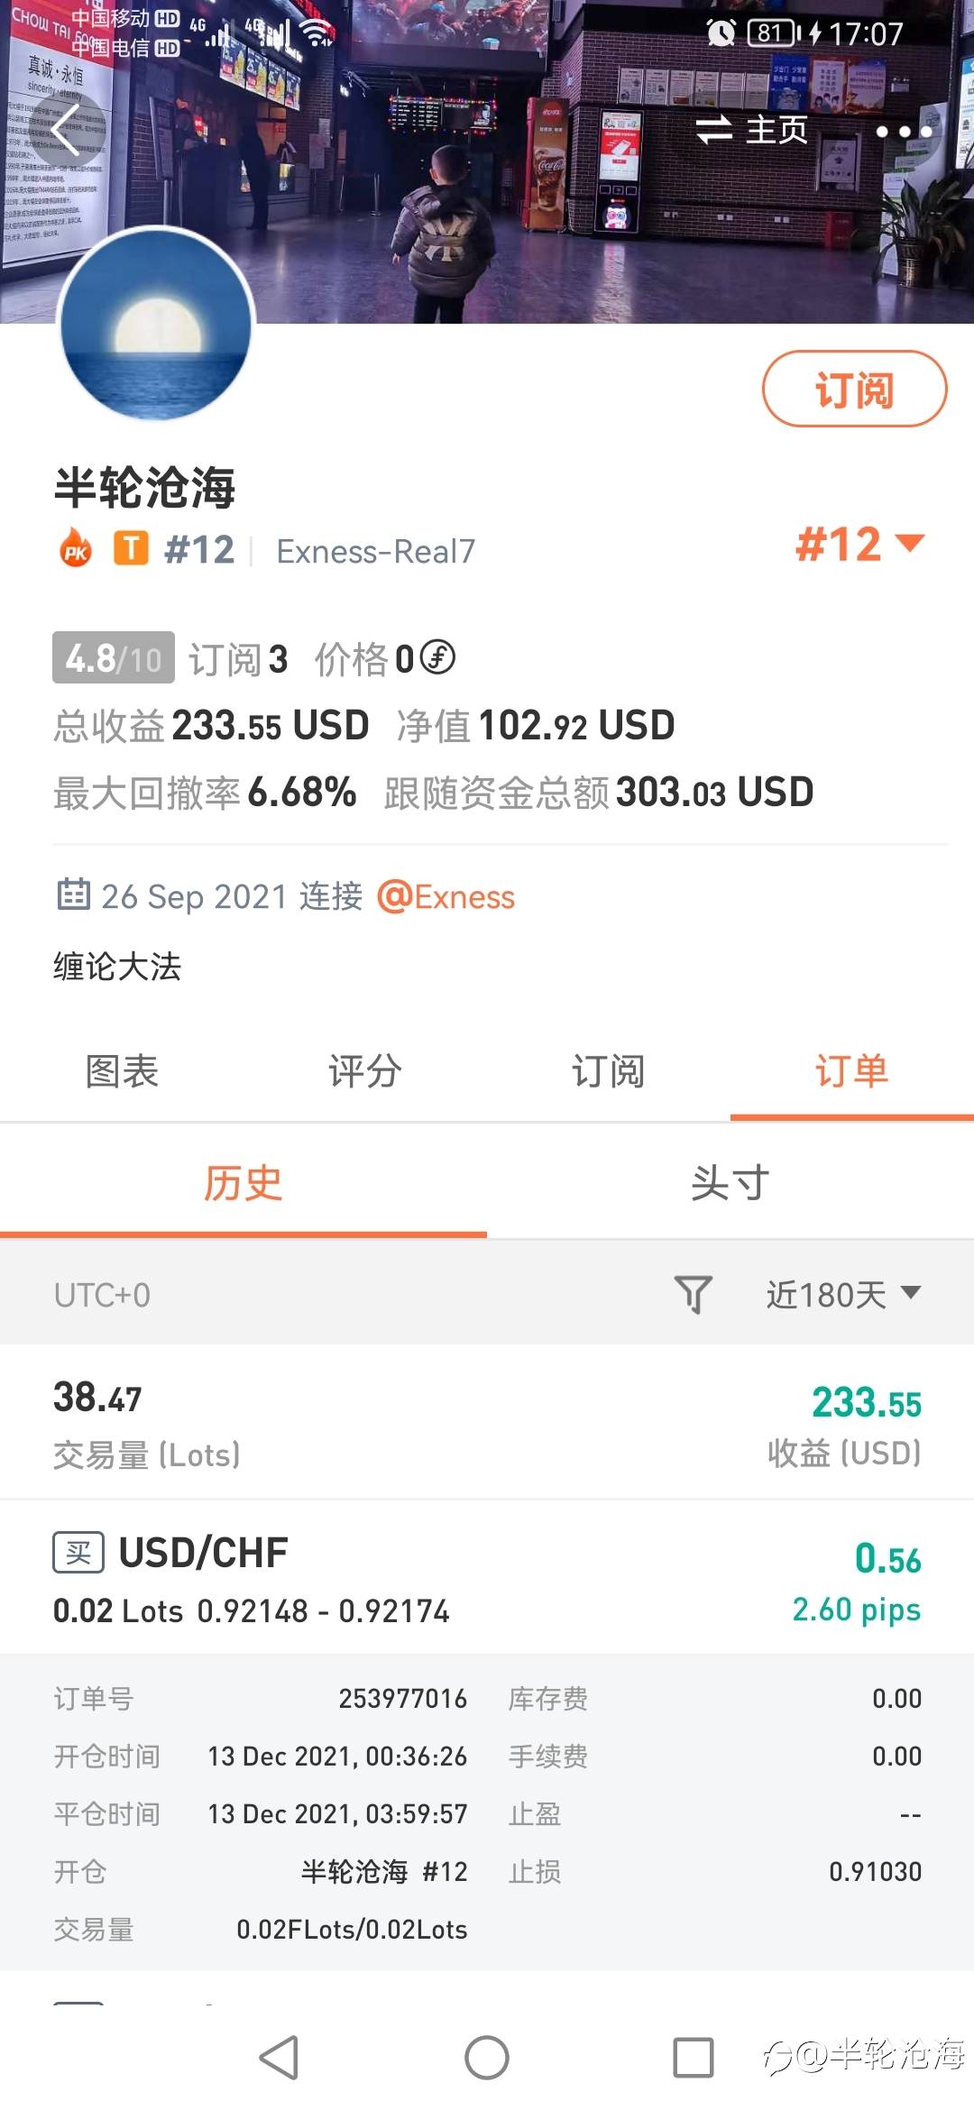Open the blue moon profile avatar

click(x=156, y=325)
